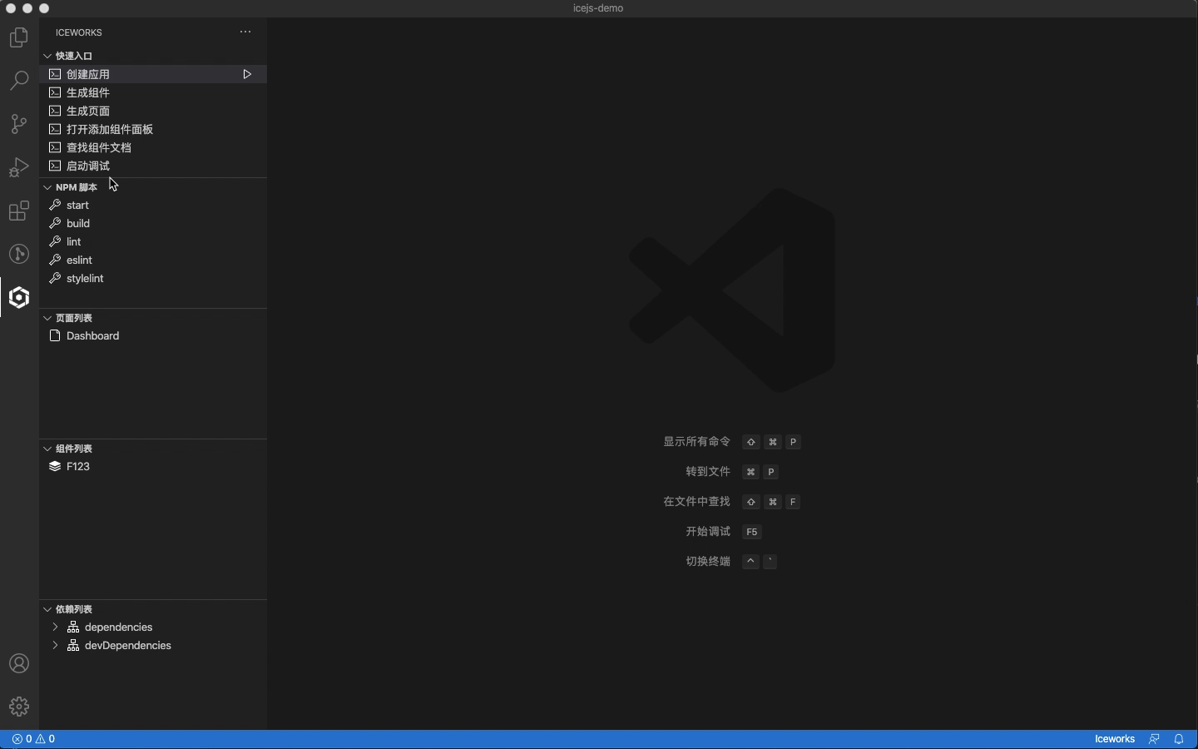The width and height of the screenshot is (1198, 749).
Task: Select the 启动调试 quick entry
Action: point(153,166)
